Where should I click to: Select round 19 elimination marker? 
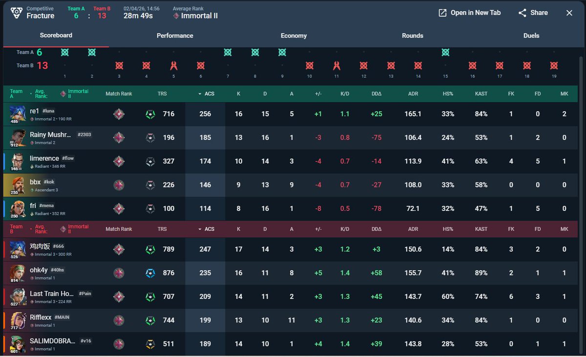pos(554,65)
